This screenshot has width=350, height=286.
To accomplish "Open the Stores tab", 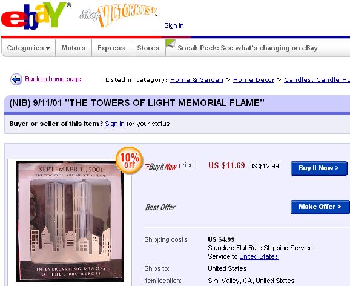I will (148, 48).
